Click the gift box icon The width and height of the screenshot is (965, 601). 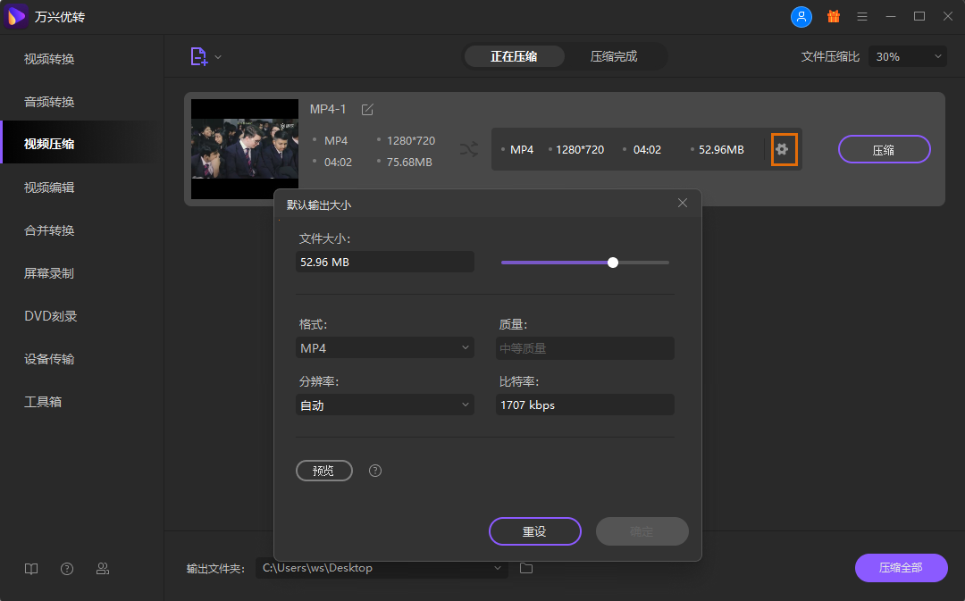click(833, 17)
